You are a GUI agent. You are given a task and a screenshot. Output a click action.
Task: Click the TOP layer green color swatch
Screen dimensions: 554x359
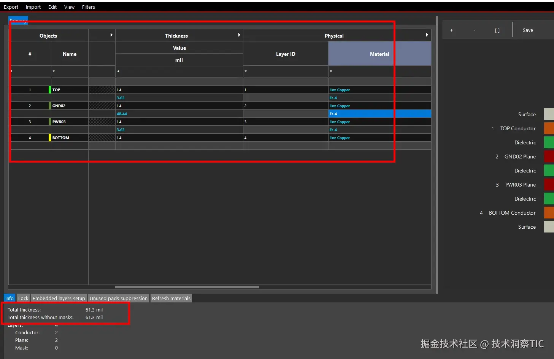coord(50,90)
